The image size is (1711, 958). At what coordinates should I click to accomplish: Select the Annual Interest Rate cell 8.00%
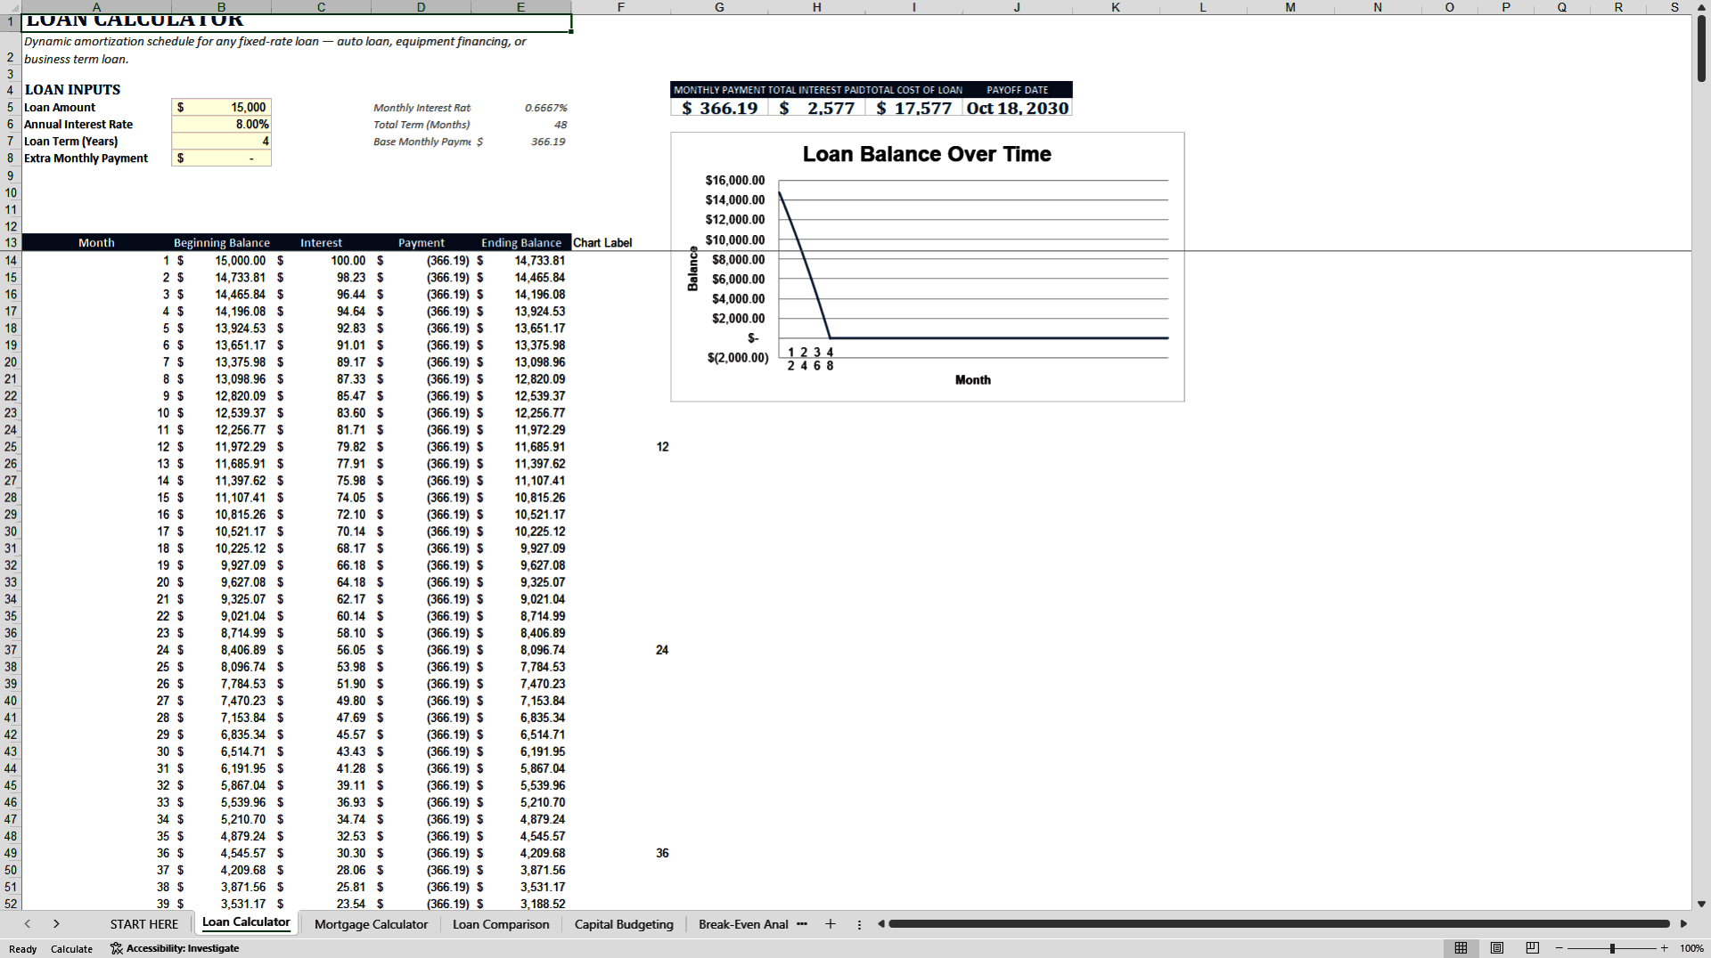pyautogui.click(x=221, y=125)
